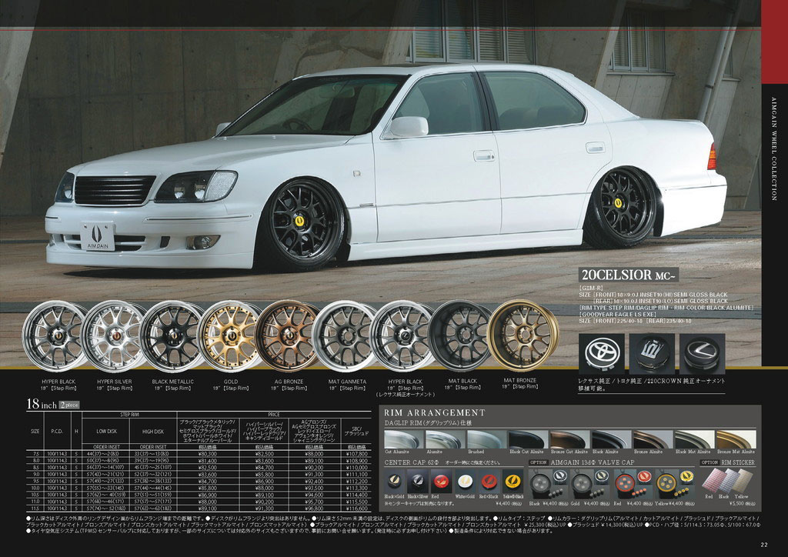The image size is (788, 557).
Task: Select the Black Almite rim swatch
Action: coord(610,439)
